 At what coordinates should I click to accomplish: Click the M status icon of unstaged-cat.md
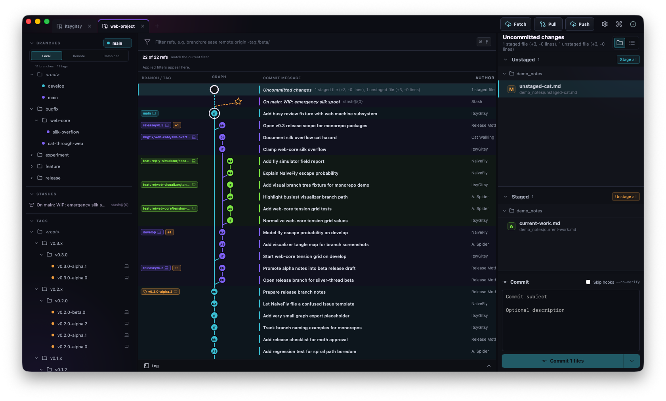511,89
